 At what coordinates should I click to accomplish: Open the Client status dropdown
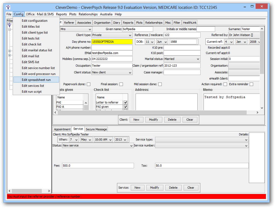coord(112,72)
